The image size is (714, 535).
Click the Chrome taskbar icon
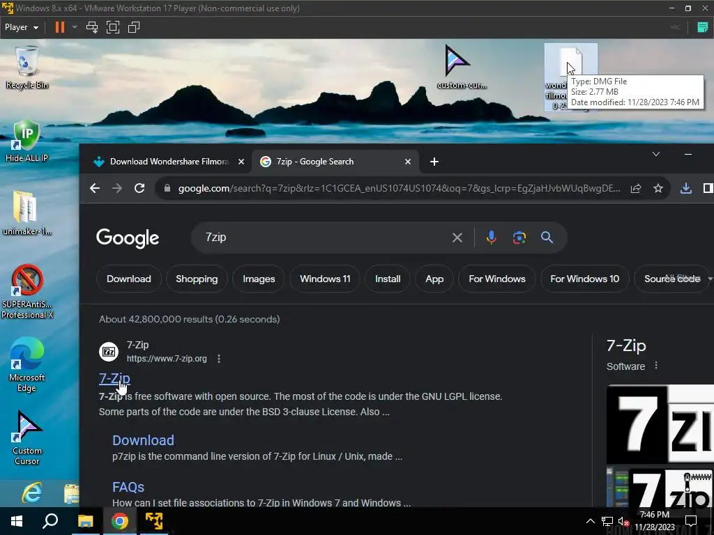pos(119,521)
